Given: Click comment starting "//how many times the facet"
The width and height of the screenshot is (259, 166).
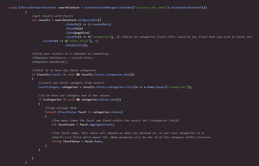Looking at the screenshot, I should [115, 120].
